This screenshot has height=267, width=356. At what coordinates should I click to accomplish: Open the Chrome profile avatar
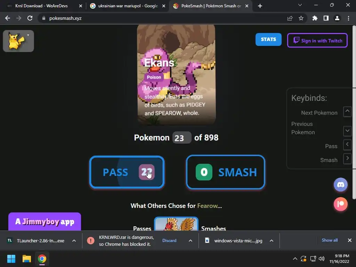337,18
